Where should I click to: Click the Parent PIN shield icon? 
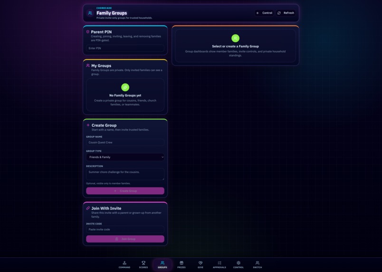88,32
